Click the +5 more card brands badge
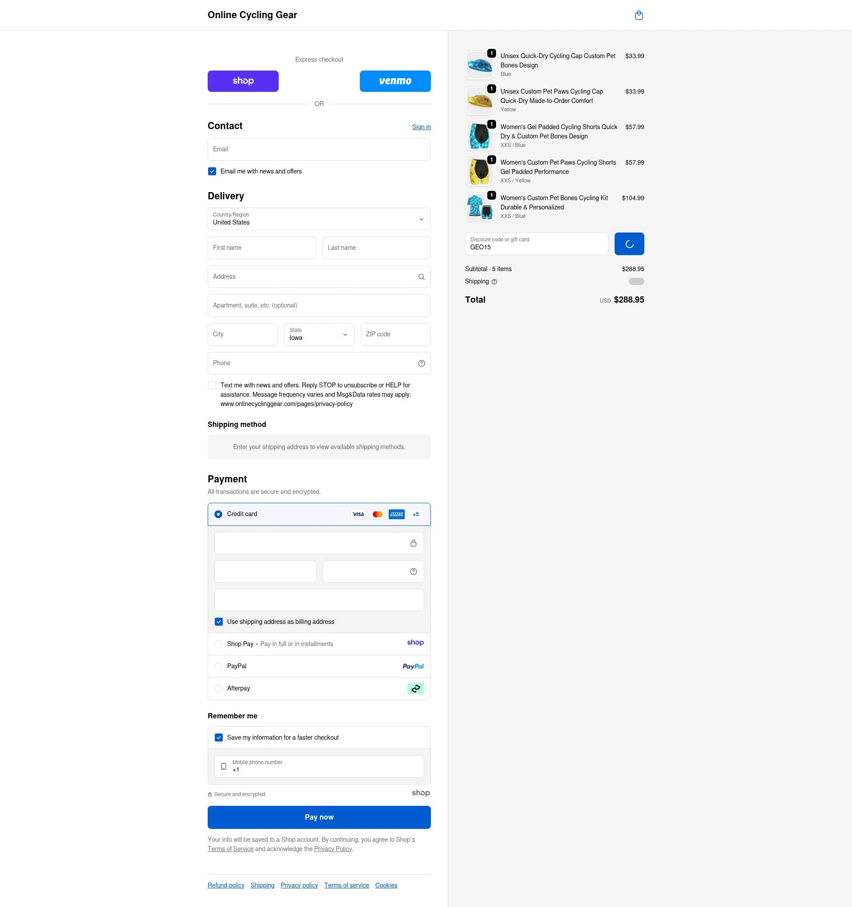852x907 pixels. click(x=416, y=515)
